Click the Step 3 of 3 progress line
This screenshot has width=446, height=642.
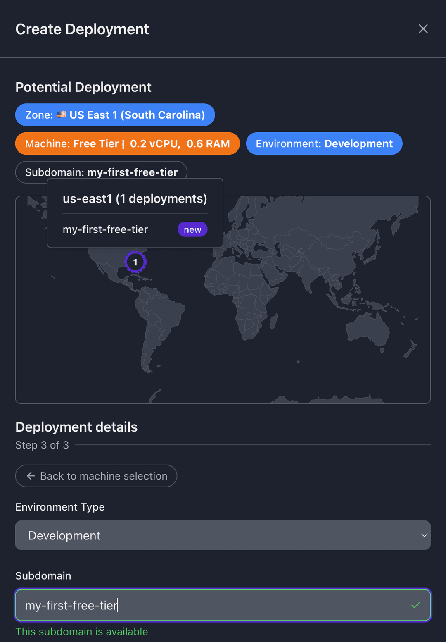pyautogui.click(x=248, y=445)
